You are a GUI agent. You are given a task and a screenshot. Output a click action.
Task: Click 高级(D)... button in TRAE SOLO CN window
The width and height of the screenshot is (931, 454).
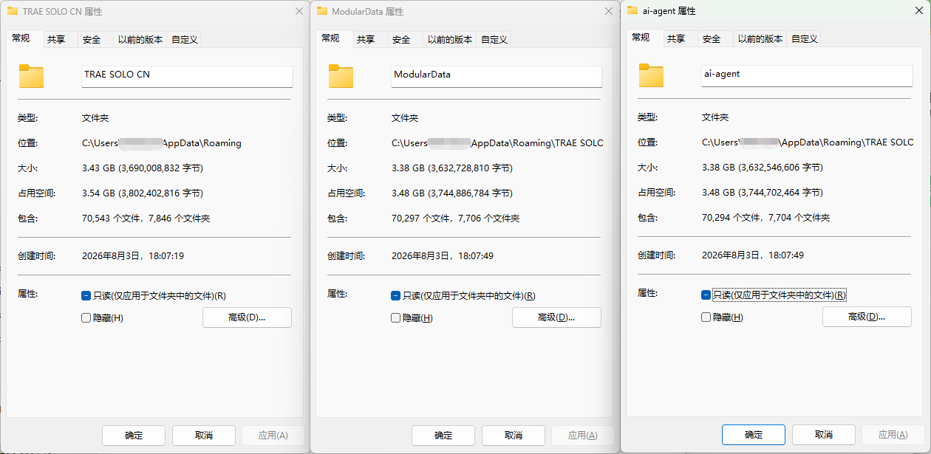click(247, 317)
